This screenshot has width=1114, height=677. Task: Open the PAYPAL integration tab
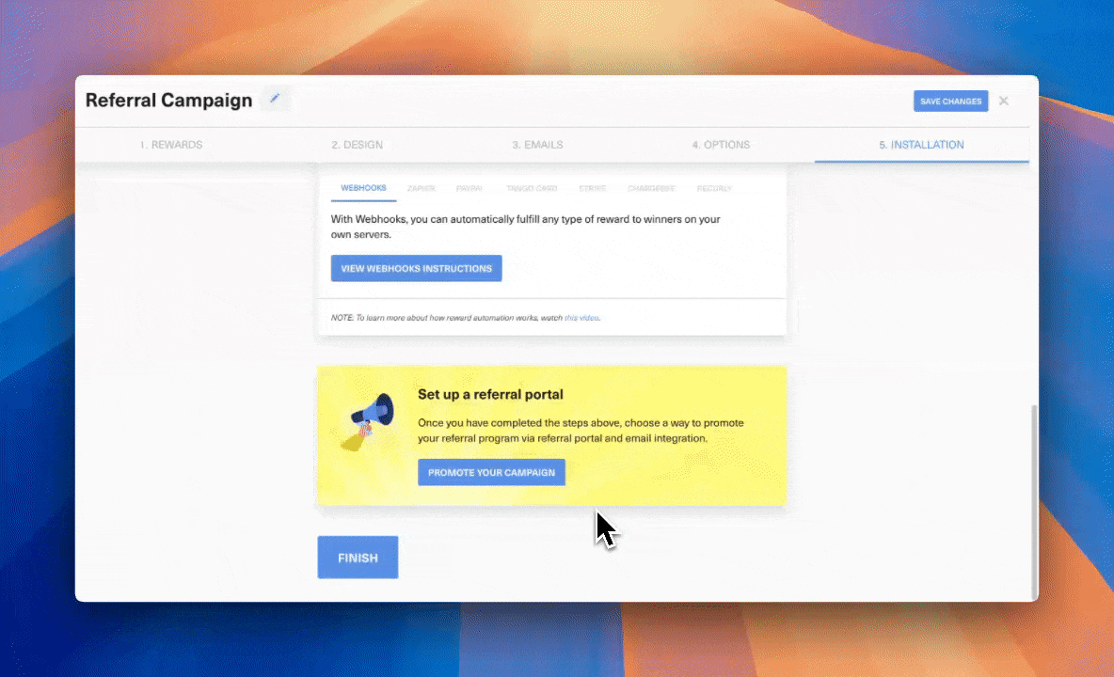pos(469,188)
